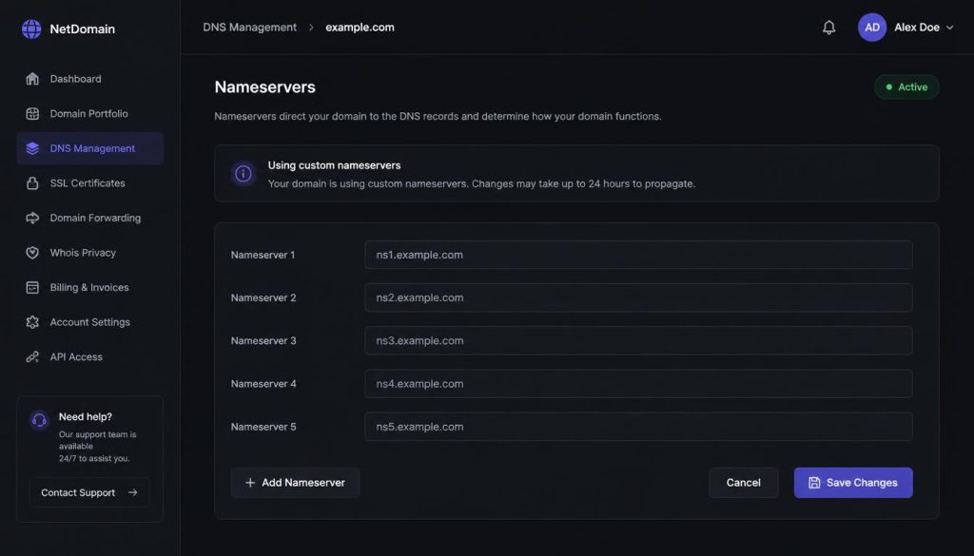This screenshot has height=556, width=974.
Task: Focus the Nameserver 5 input field
Action: tap(638, 427)
